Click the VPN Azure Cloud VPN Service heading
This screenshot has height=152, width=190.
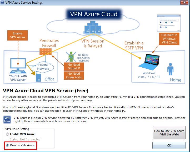pos(46,90)
